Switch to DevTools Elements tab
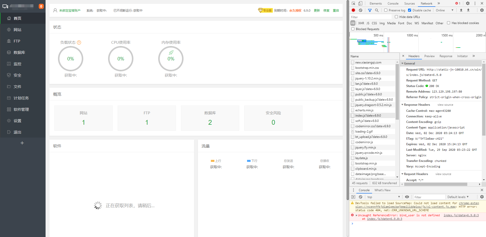This screenshot has width=486, height=237. point(376,3)
